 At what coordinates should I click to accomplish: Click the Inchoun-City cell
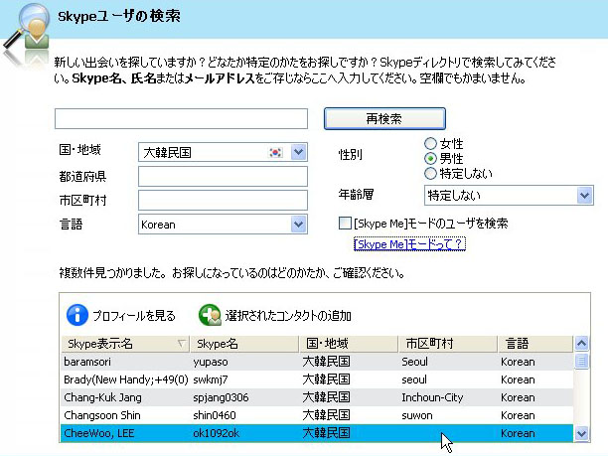coord(432,397)
